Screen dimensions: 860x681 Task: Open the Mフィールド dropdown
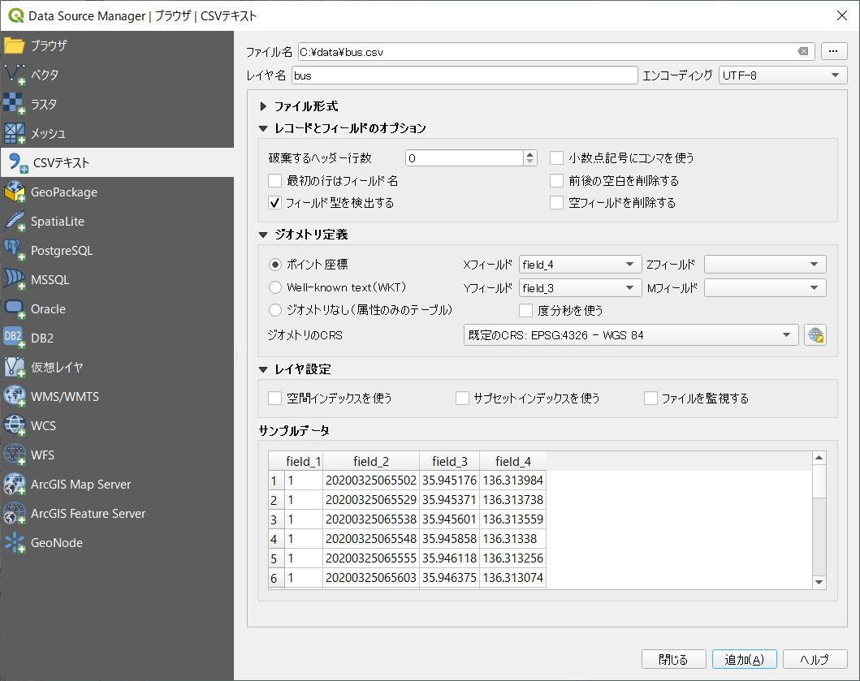point(765,288)
